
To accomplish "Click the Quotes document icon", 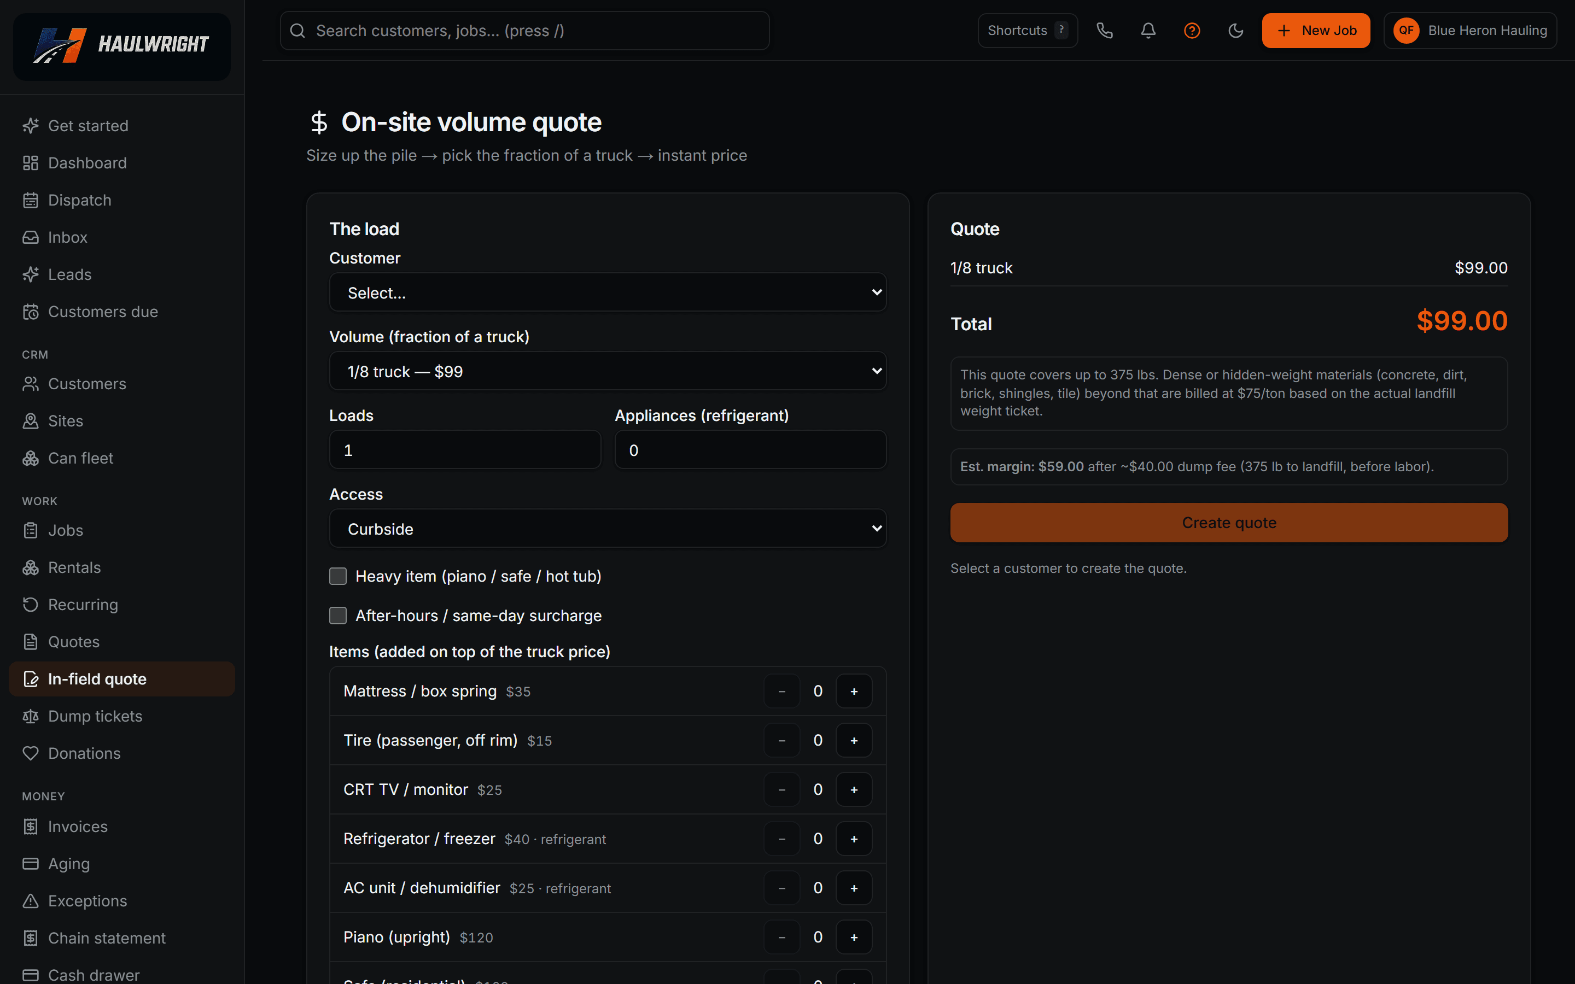I will point(31,641).
